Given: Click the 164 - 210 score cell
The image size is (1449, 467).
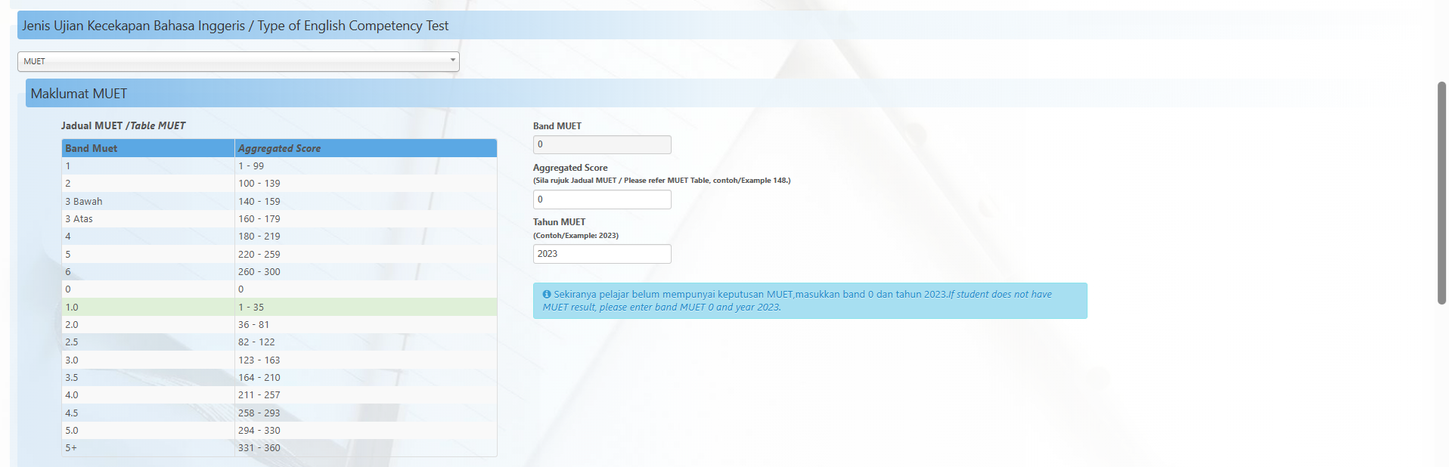Looking at the screenshot, I should coord(259,378).
